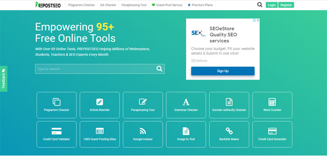Image resolution: width=327 pixels, height=156 pixels.
Task: Click the Sign Up button in the ad
Action: coord(223,71)
